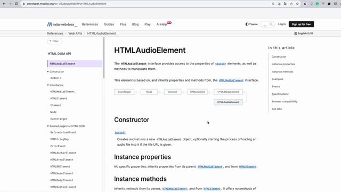Click the sidebar Filter input field

click(x=54, y=41)
